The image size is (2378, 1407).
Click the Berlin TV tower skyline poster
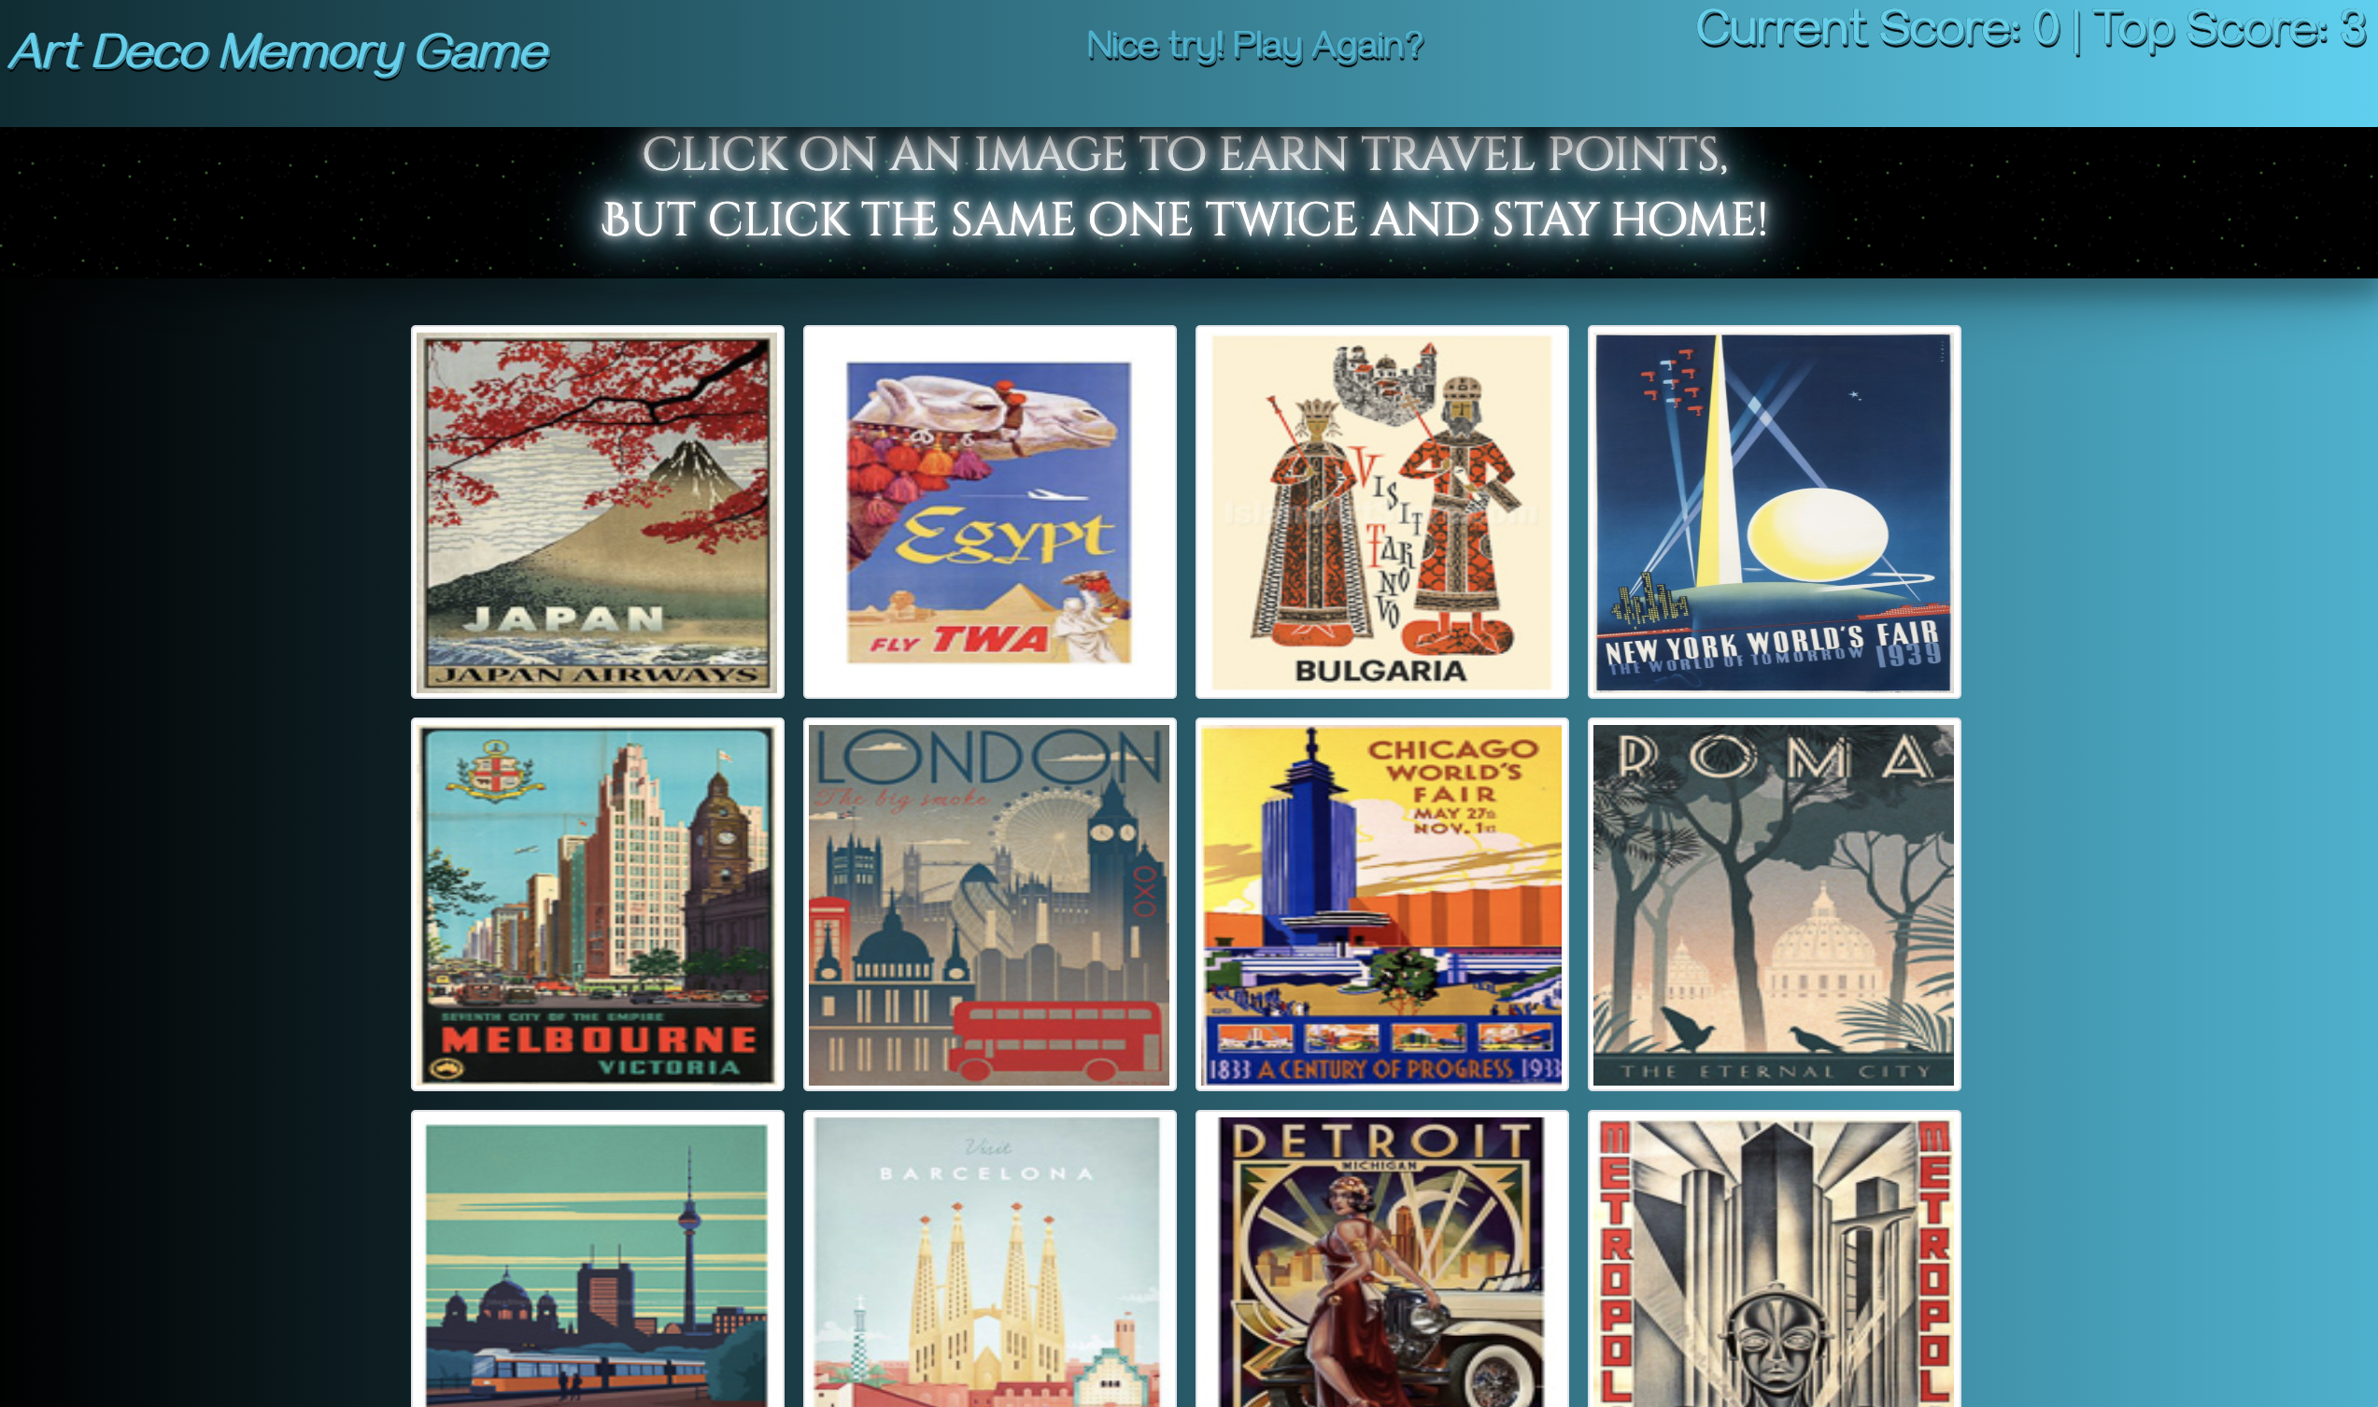tap(597, 1259)
